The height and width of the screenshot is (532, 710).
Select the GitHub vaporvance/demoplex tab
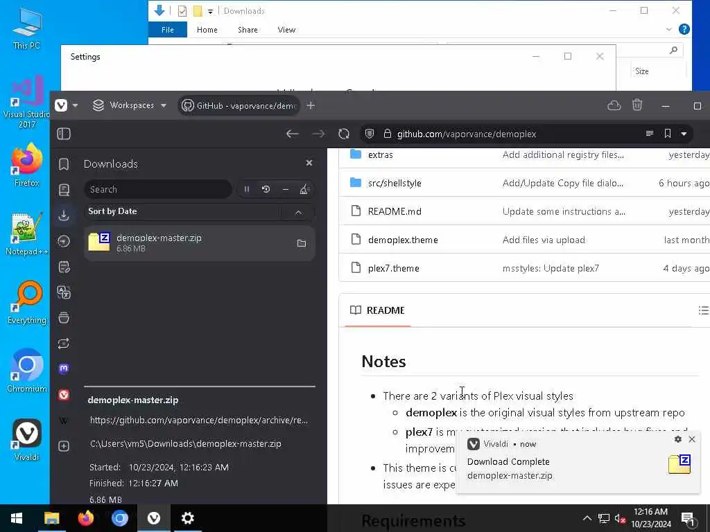tap(239, 105)
